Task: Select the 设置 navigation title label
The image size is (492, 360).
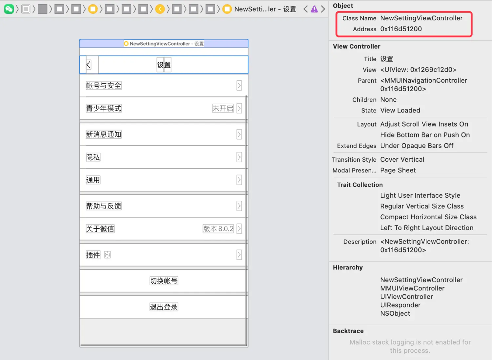Action: 164,65
